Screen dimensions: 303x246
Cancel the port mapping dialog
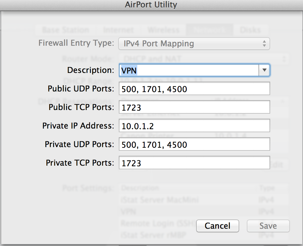point(218,226)
